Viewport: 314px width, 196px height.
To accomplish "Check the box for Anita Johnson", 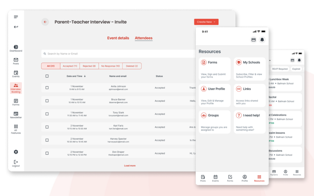I will coord(47,88).
